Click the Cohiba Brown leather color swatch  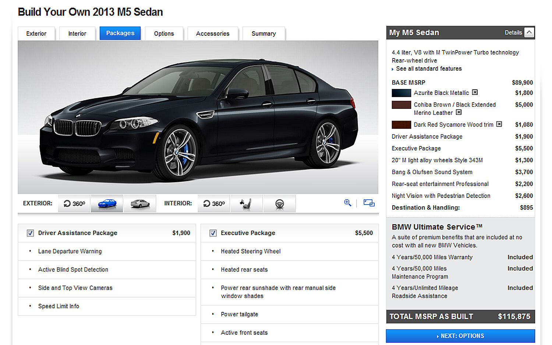pyautogui.click(x=401, y=105)
